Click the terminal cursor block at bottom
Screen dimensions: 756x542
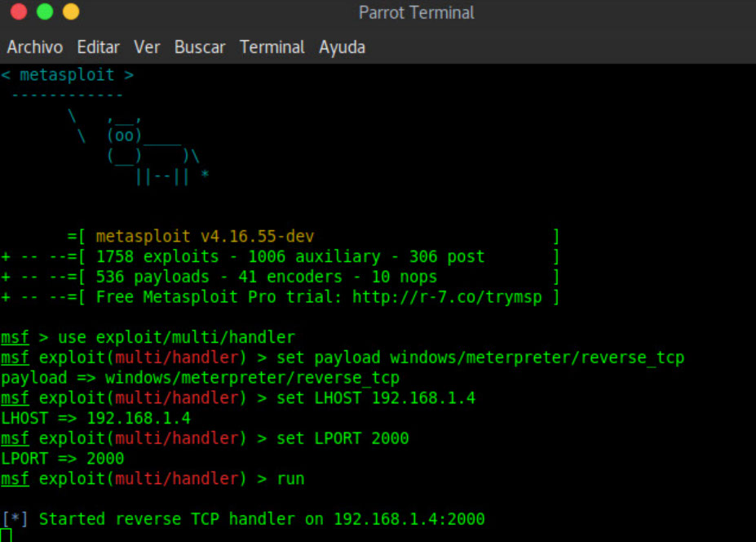(x=6, y=535)
